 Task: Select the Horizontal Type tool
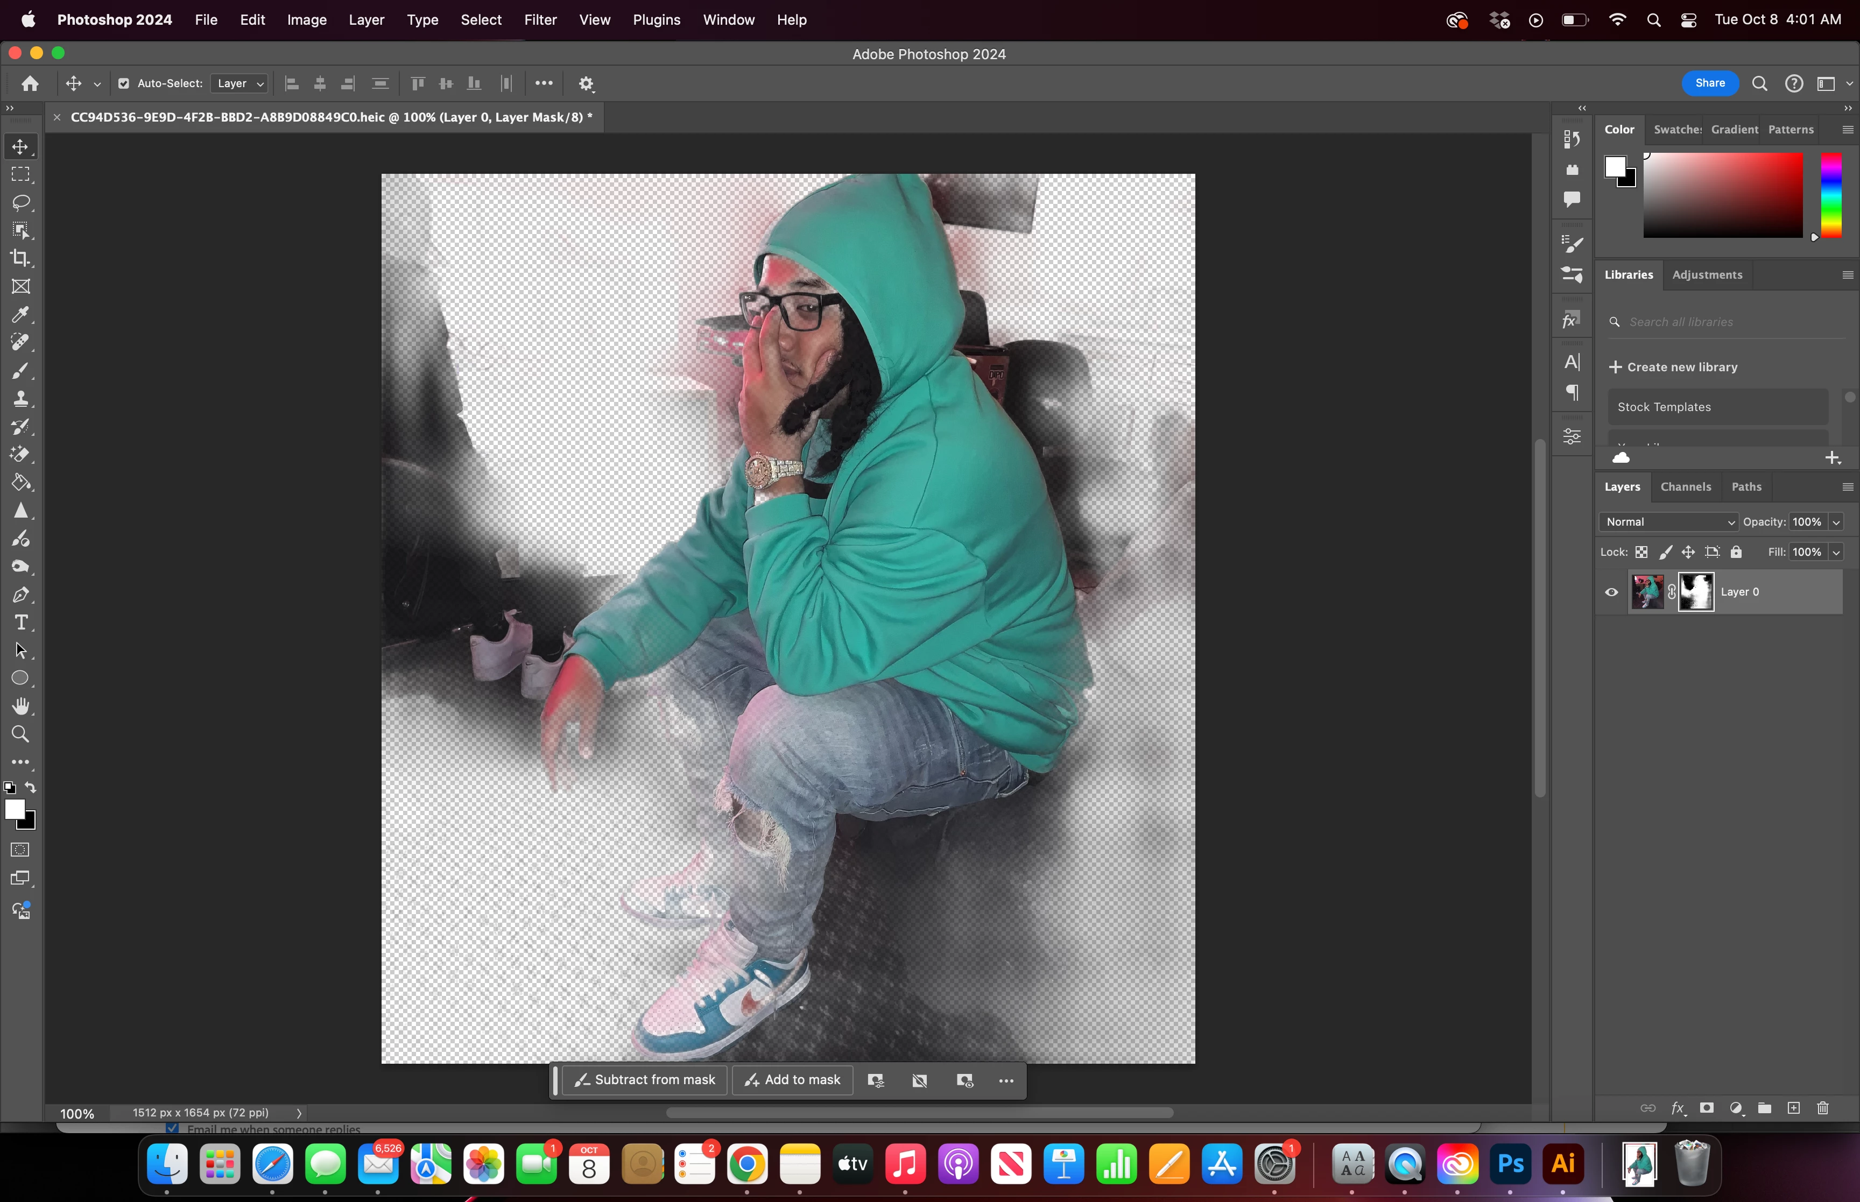coord(21,622)
